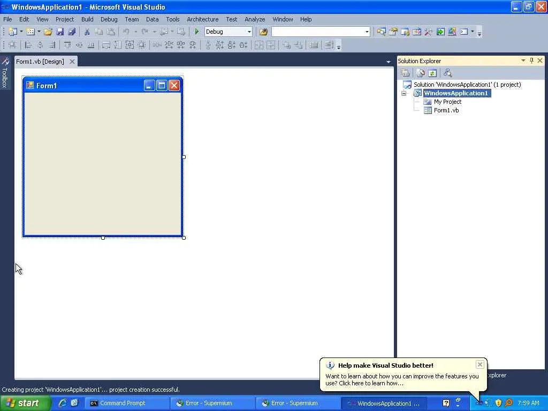Open Solution Explorer window position menu
Viewport: 548px width, 411px height.
click(523, 60)
